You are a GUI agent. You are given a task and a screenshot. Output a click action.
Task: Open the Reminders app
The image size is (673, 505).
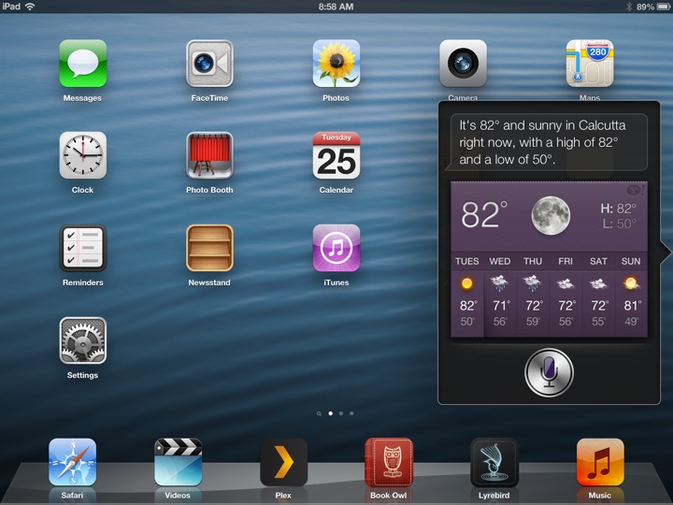tap(83, 248)
